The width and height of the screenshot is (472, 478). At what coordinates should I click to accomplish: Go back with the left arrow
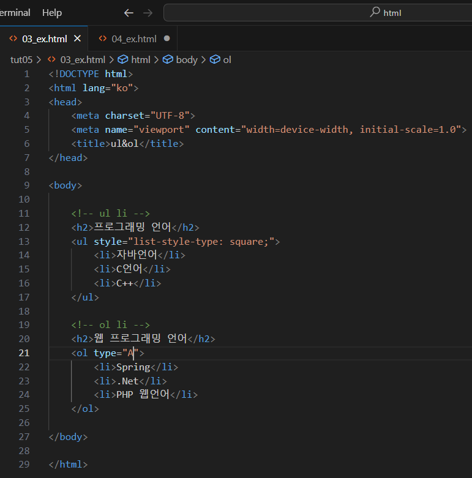[x=129, y=13]
